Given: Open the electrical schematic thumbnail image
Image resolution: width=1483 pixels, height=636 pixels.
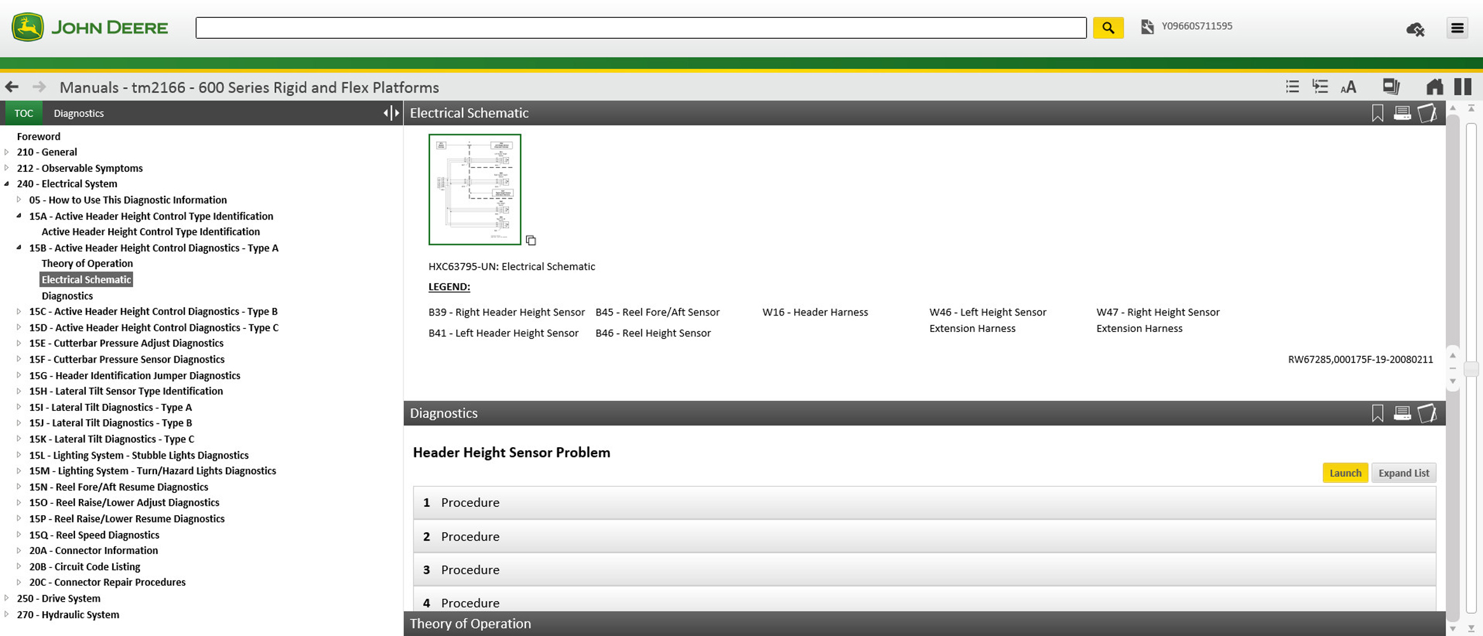Looking at the screenshot, I should click(x=475, y=190).
